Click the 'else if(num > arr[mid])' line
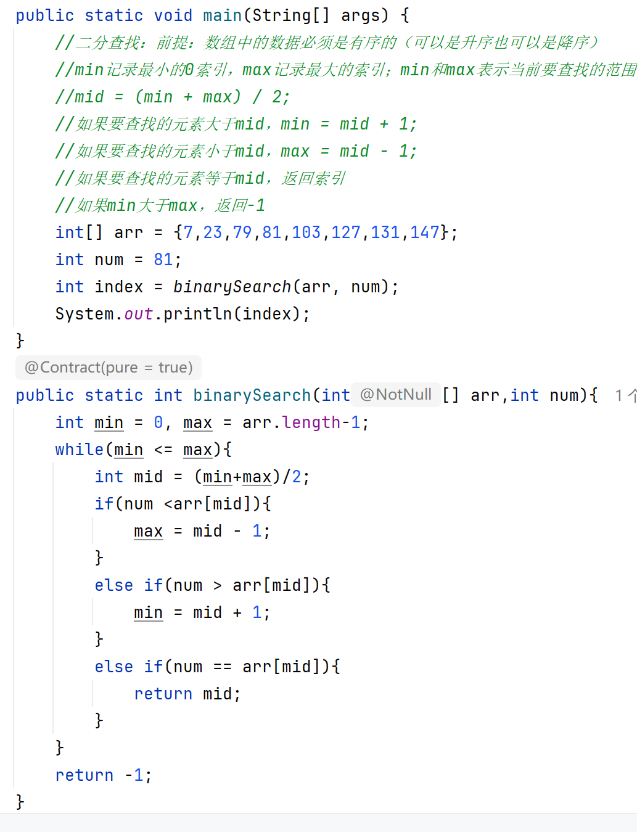This screenshot has height=832, width=637. (x=213, y=585)
